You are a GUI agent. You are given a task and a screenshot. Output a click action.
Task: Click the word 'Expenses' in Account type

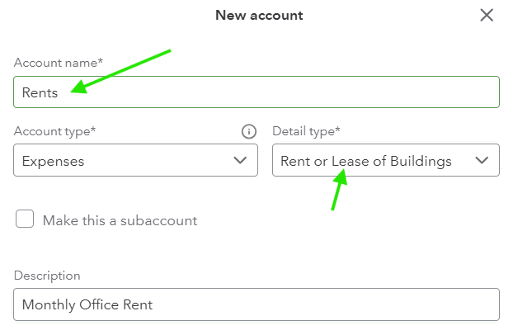[53, 161]
